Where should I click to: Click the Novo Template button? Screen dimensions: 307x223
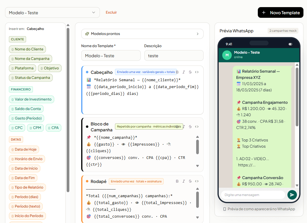coord(280,13)
